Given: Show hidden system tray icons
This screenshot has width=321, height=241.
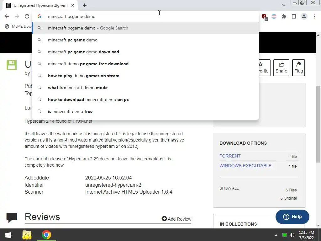Looking at the screenshot, I should click(x=276, y=235).
